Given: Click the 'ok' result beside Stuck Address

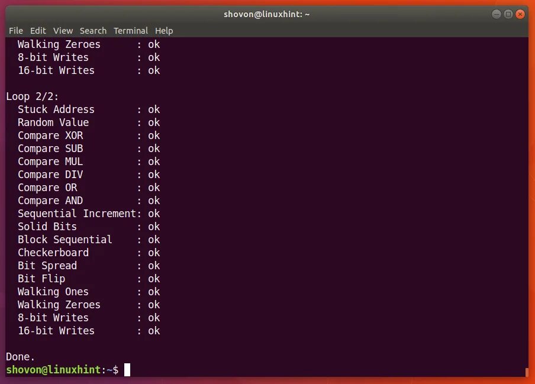Looking at the screenshot, I should point(154,109).
